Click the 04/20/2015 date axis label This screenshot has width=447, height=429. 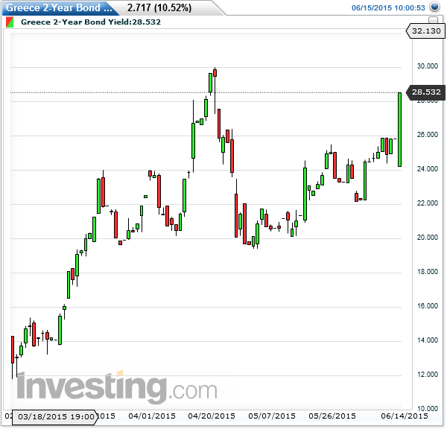click(212, 416)
